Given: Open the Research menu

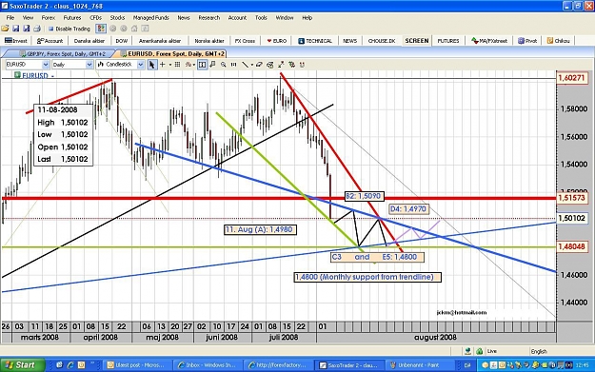Looking at the screenshot, I should pos(209,17).
